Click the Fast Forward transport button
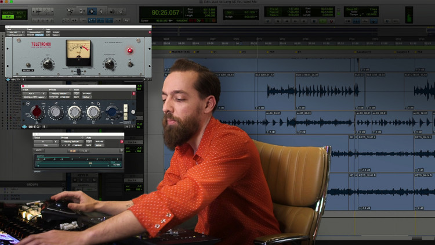This screenshot has width=435, height=245. point(295,21)
